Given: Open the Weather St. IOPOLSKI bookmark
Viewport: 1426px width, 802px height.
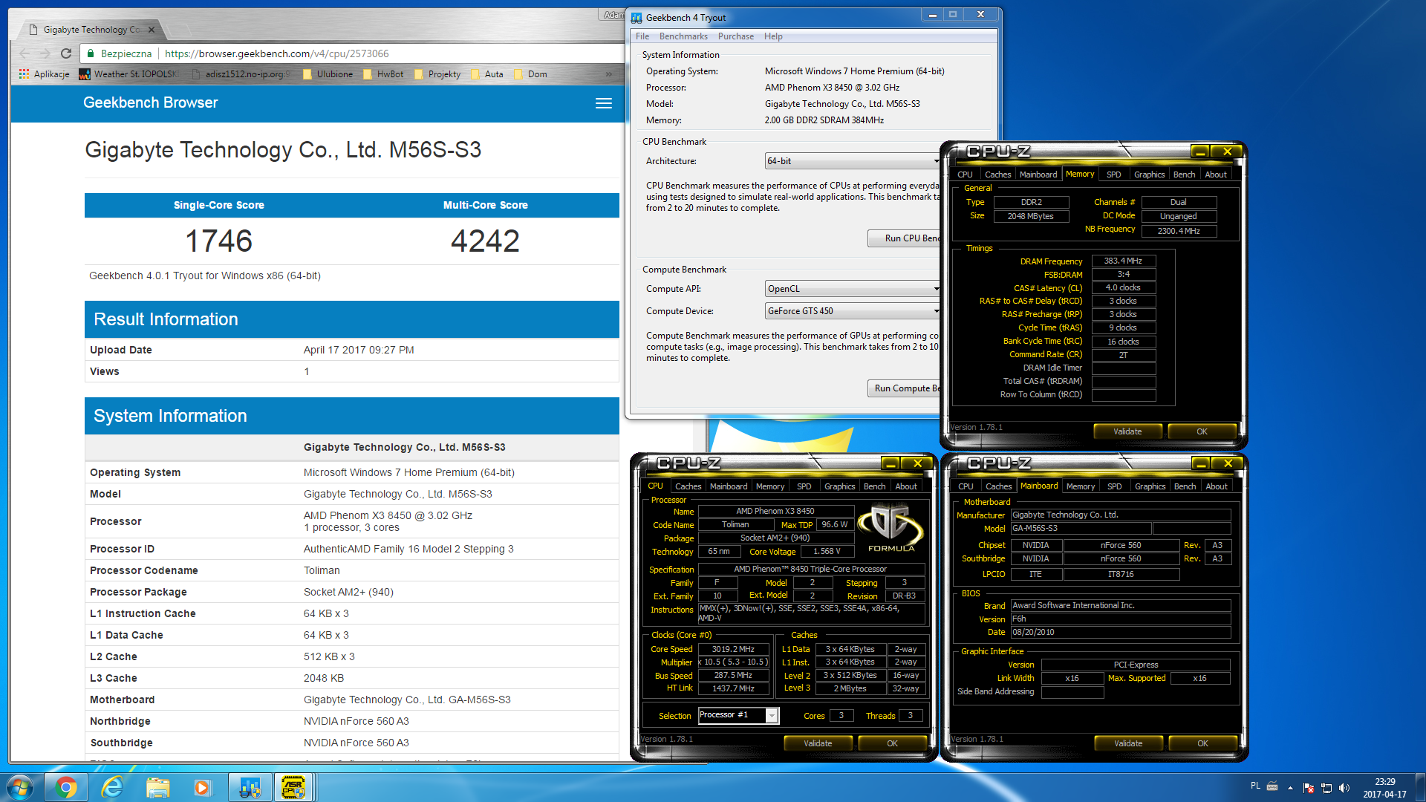Looking at the screenshot, I should pyautogui.click(x=129, y=74).
